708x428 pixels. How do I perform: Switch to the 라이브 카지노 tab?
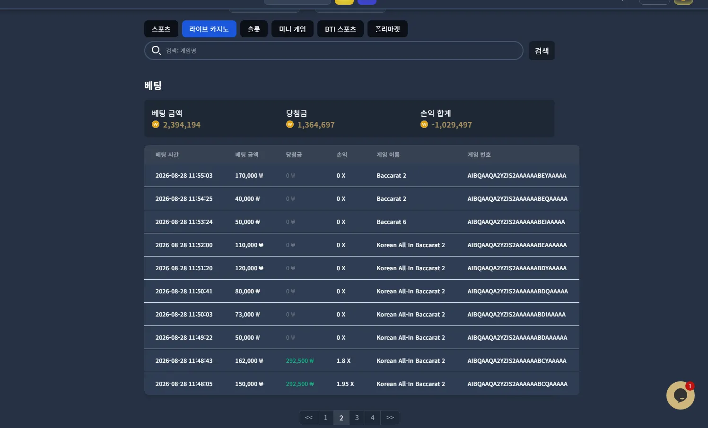pos(209,29)
